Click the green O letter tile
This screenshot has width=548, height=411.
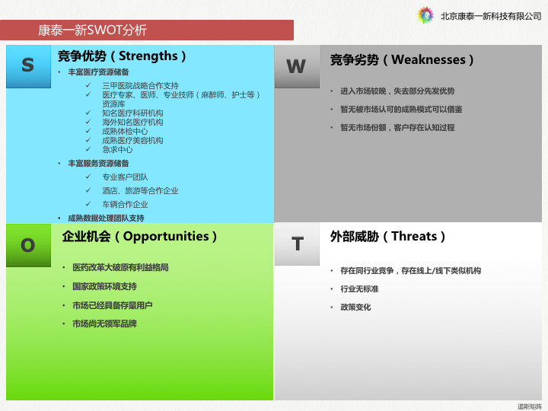tap(27, 244)
